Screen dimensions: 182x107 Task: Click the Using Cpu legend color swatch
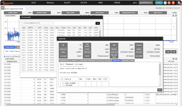(5, 56)
